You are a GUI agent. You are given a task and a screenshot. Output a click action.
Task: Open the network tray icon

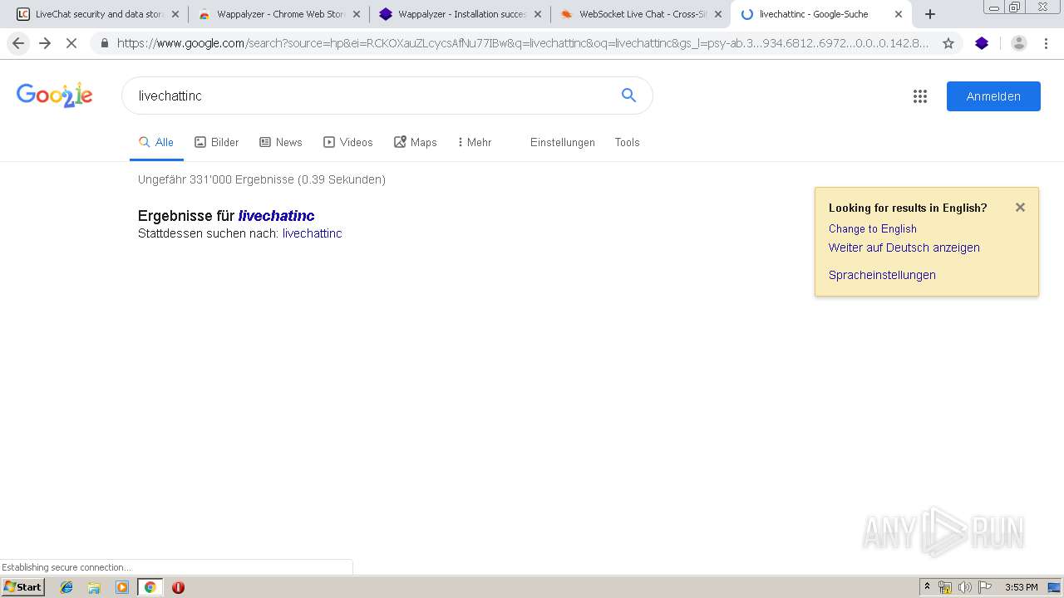click(x=945, y=587)
